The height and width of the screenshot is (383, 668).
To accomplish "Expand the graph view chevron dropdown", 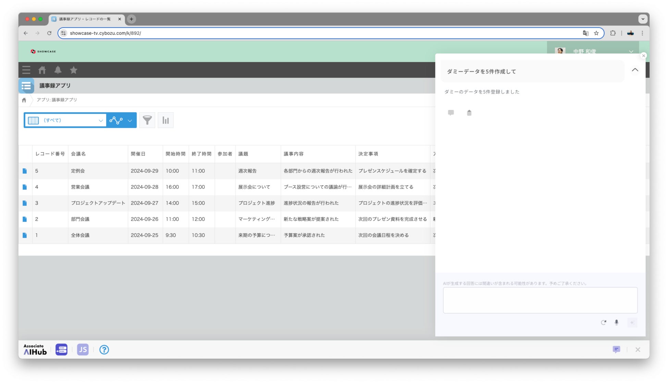I will pos(130,120).
